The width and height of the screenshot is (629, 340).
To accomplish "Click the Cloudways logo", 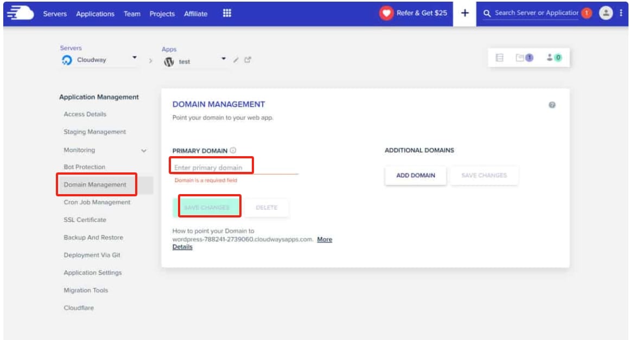I will coord(21,13).
